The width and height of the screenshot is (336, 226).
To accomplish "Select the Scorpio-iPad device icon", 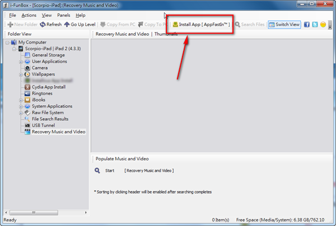I will pyautogui.click(x=21, y=49).
